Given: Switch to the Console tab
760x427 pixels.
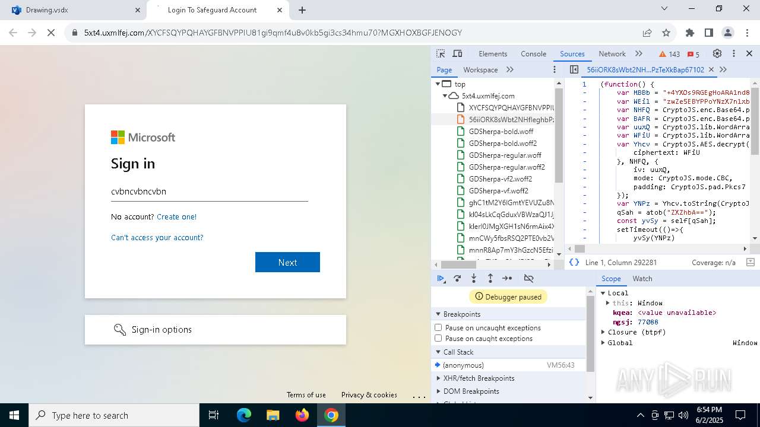Looking at the screenshot, I should coord(533,54).
